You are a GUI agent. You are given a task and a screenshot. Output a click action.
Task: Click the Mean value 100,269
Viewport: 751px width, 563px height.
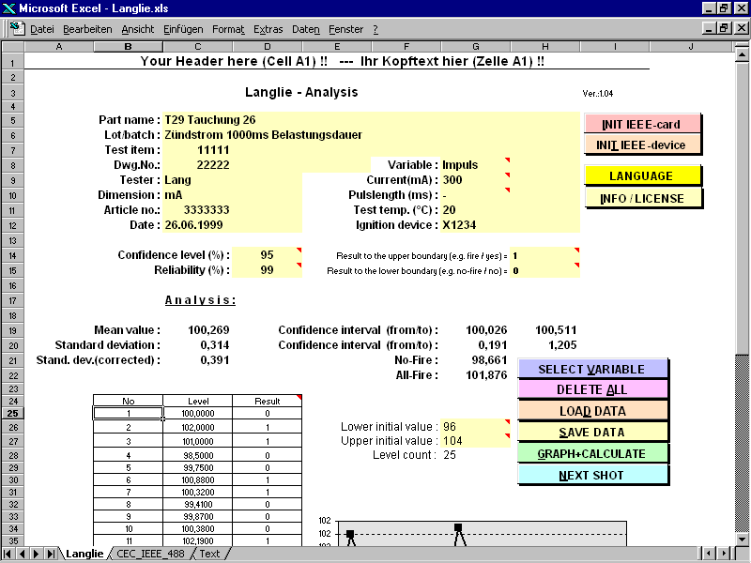coord(208,330)
